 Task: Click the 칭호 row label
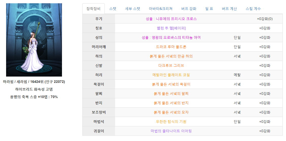click(99, 28)
